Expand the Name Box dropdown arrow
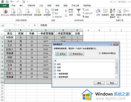The height and width of the screenshot is (102, 131). click(15, 25)
